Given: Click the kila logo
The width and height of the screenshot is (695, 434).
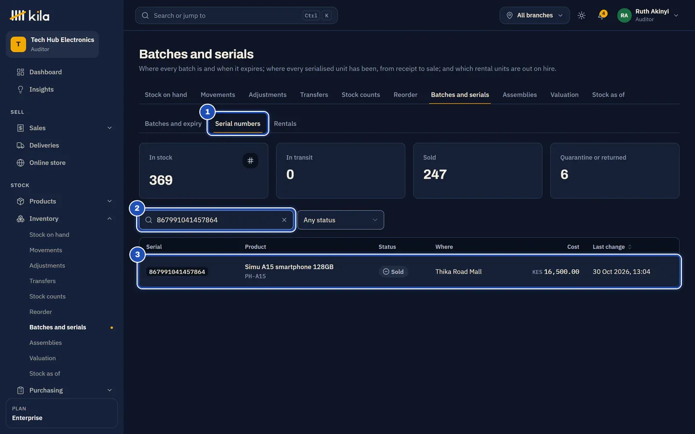Looking at the screenshot, I should [29, 16].
